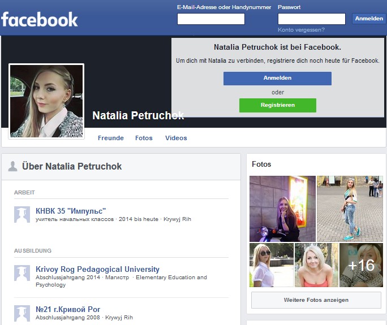Click the AUSBILDUNG section label

pos(33,251)
